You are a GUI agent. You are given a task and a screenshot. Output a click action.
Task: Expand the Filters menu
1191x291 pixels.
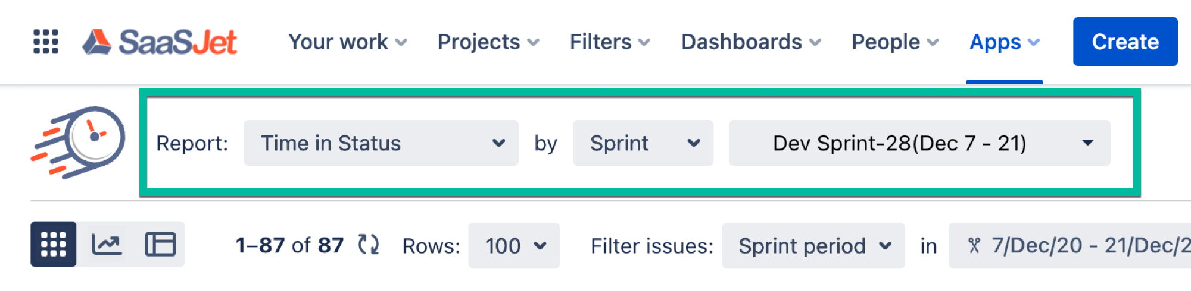click(x=610, y=42)
